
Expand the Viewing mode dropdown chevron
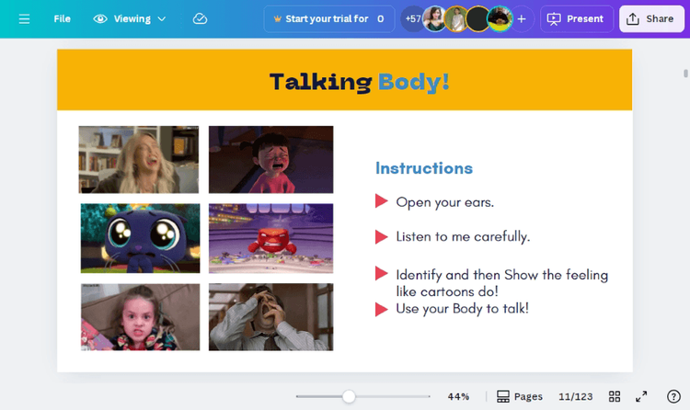[162, 19]
